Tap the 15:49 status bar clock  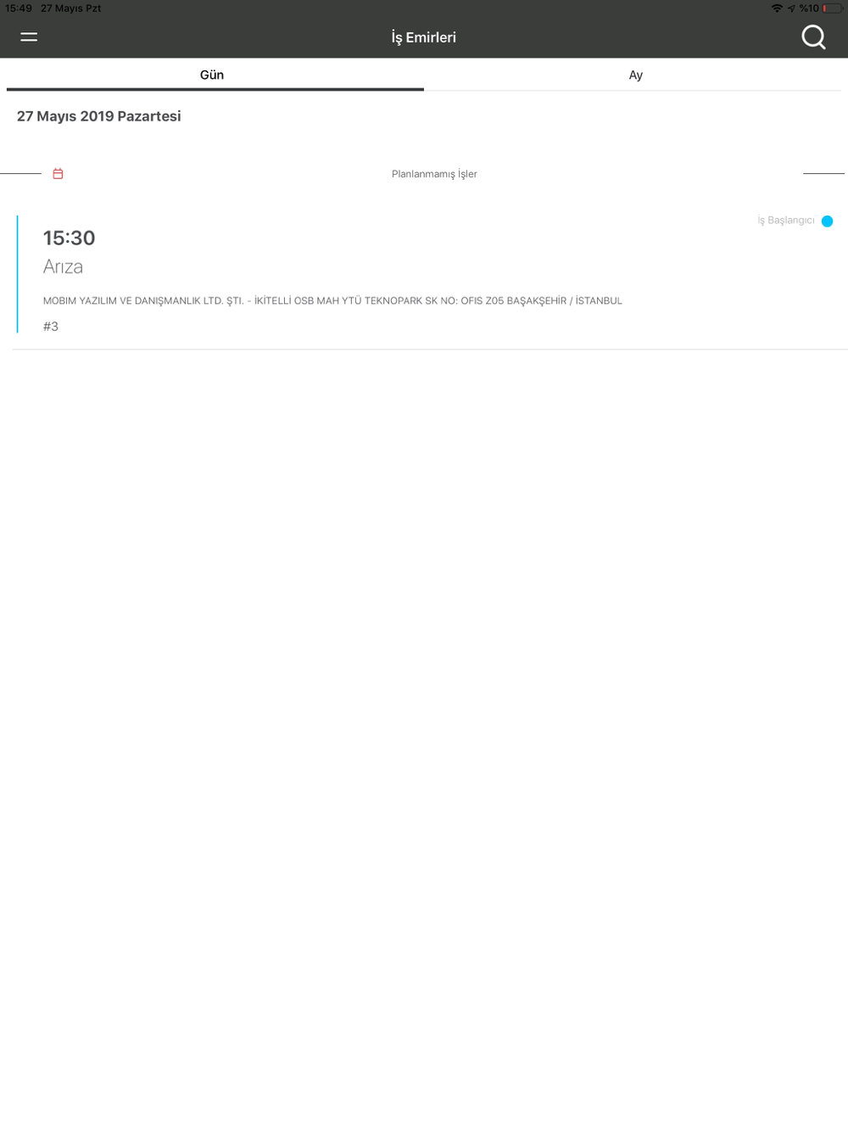(19, 8)
